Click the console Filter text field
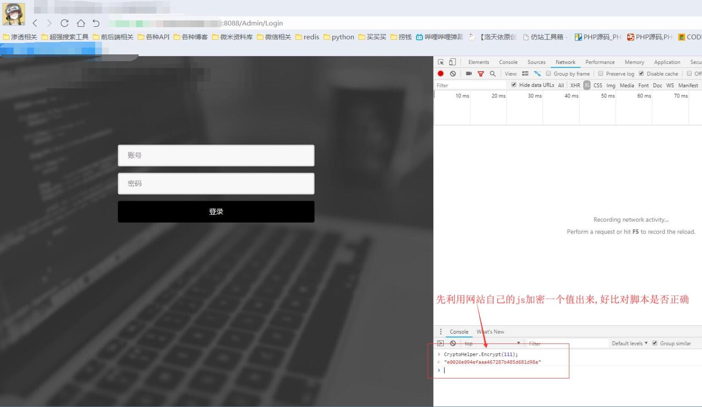 [567, 344]
